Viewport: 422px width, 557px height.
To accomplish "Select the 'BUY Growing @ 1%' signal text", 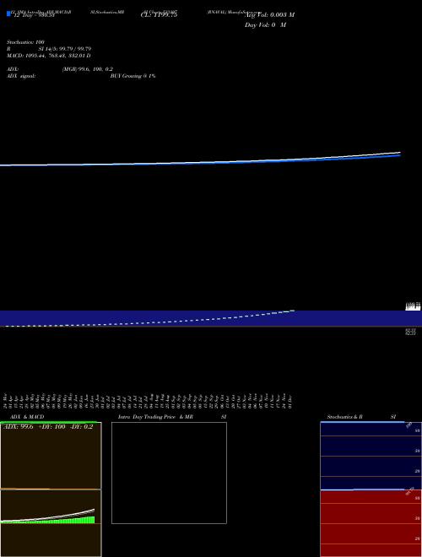I will tap(133, 76).
